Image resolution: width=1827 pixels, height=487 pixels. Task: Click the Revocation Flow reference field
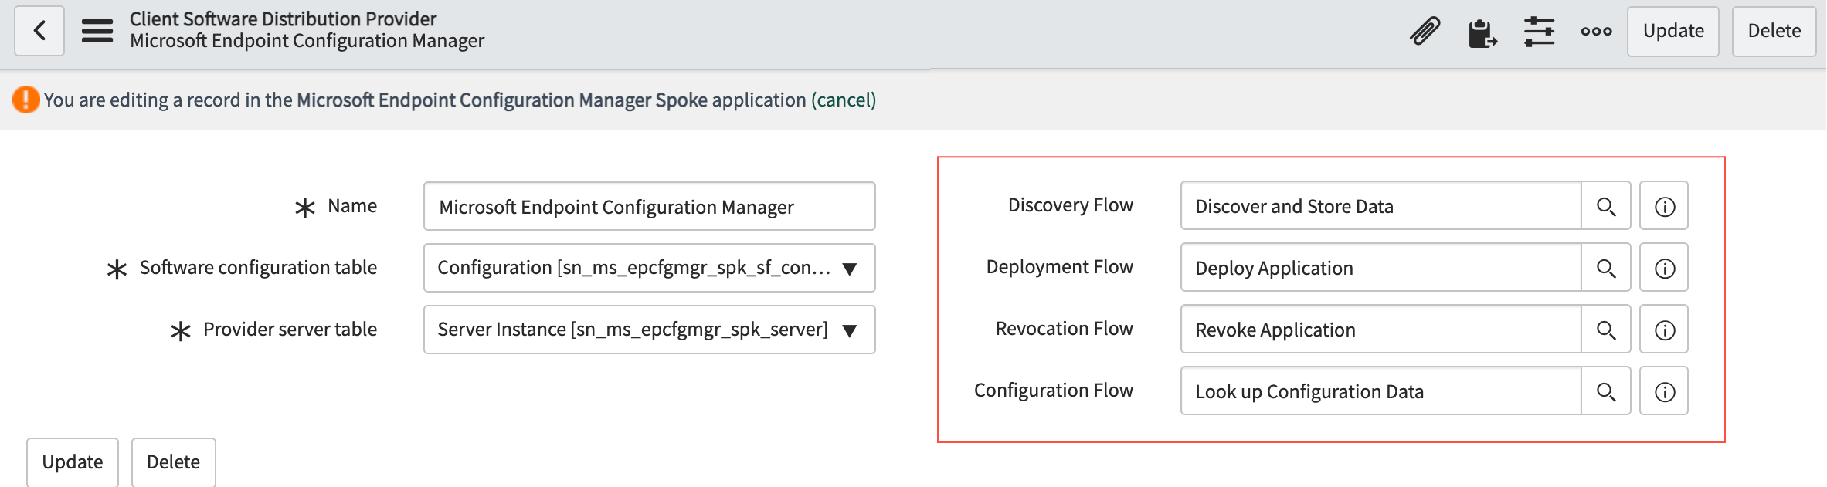[1380, 329]
